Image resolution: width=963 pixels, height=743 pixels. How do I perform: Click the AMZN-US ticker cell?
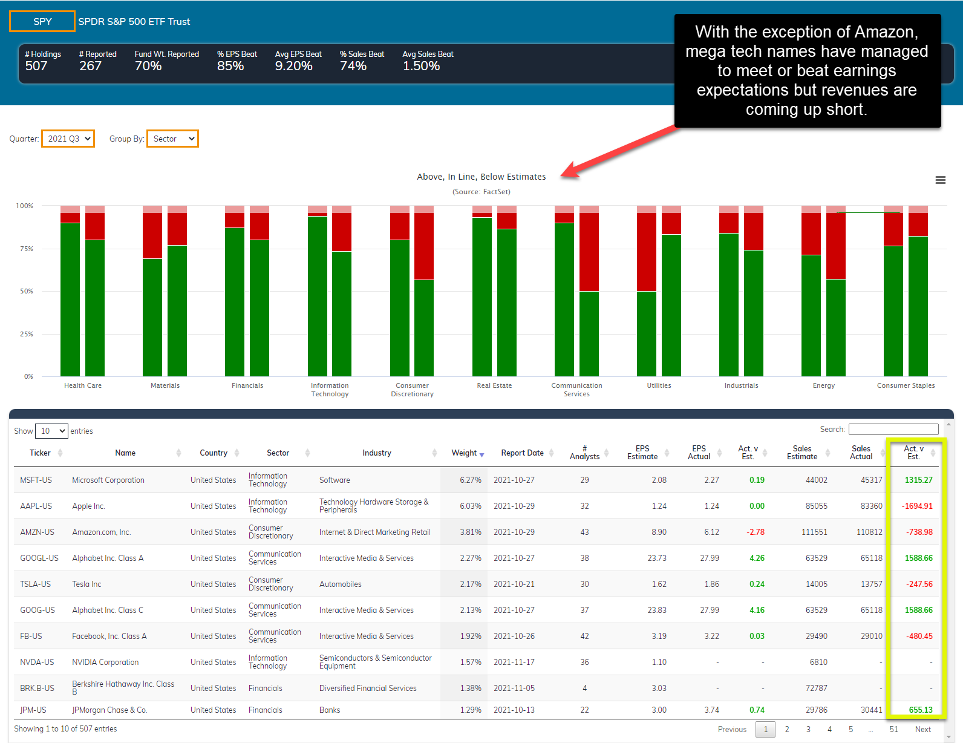(37, 532)
